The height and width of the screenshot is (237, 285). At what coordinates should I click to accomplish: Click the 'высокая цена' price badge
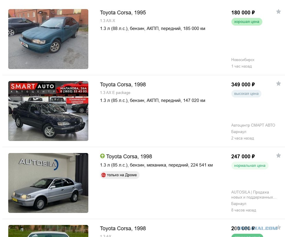(246, 94)
